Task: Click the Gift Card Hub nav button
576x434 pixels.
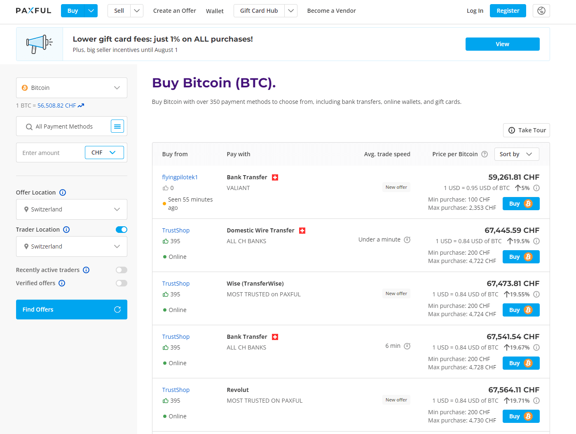Action: pyautogui.click(x=259, y=11)
